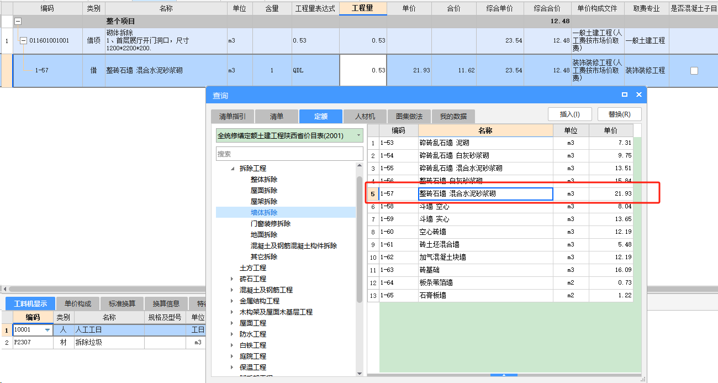Click the 综合单价 column header
Screen dimensions: 718x383
500,8
